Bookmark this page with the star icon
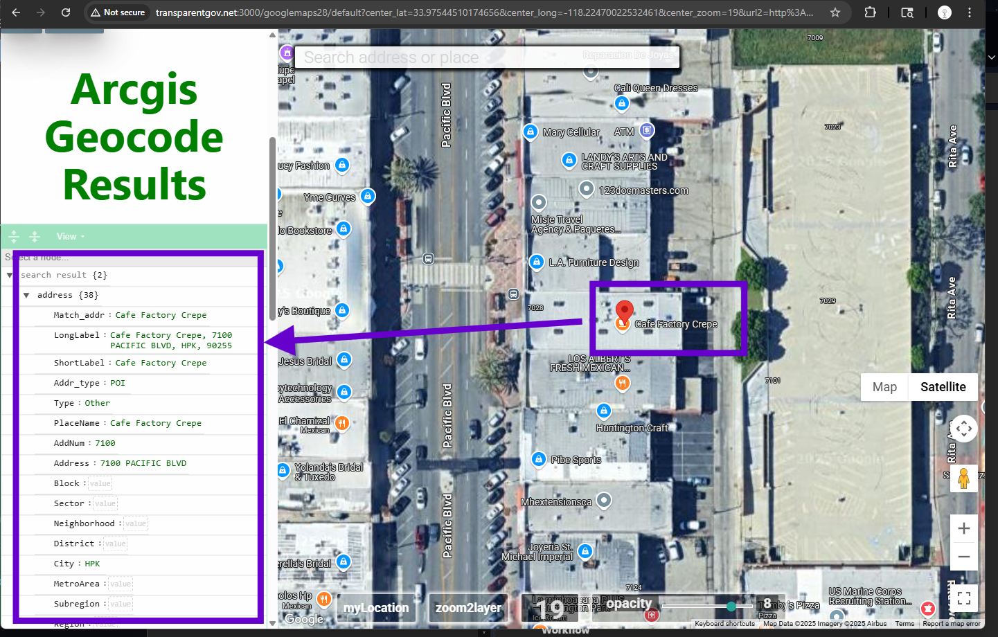Viewport: 998px width, 637px height. click(x=835, y=12)
